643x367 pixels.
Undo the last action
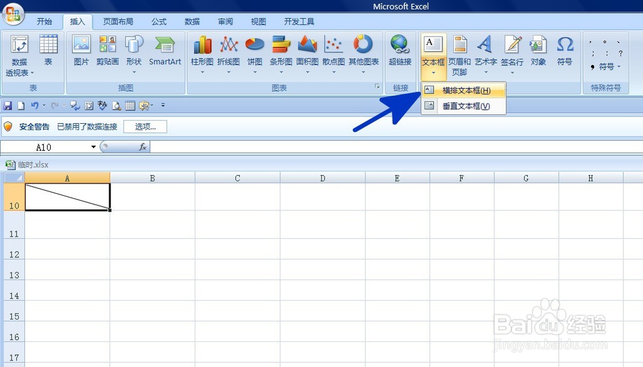tap(35, 106)
